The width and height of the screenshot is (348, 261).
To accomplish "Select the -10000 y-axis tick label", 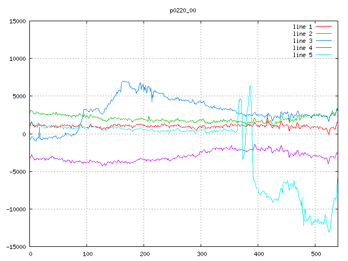I will [15, 209].
